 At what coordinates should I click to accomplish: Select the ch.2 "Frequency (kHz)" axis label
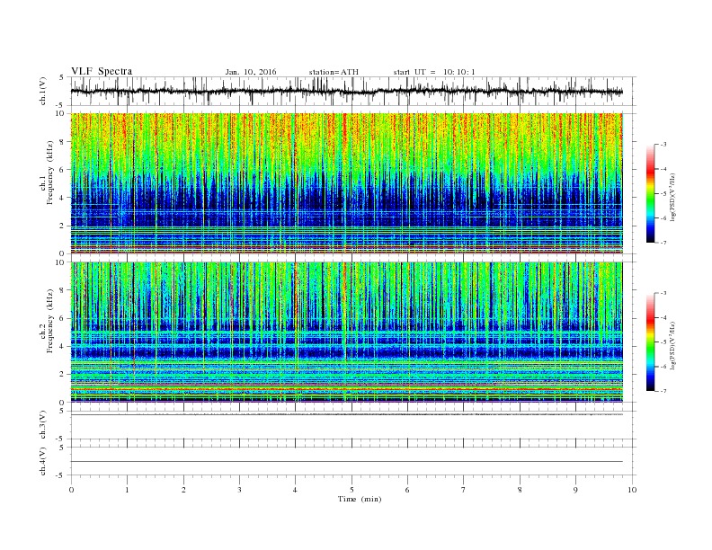pos(49,321)
